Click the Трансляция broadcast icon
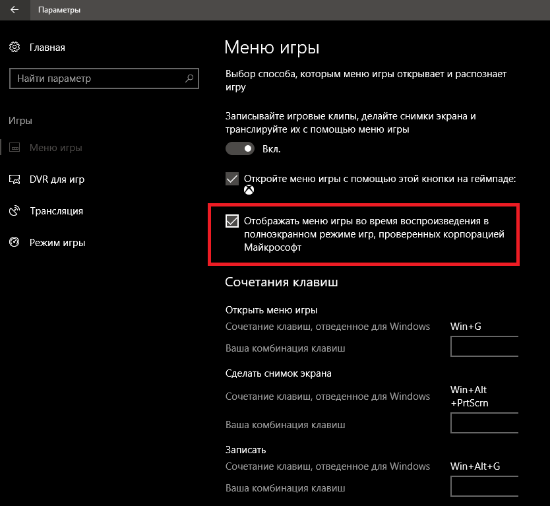This screenshot has width=550, height=506. point(15,211)
